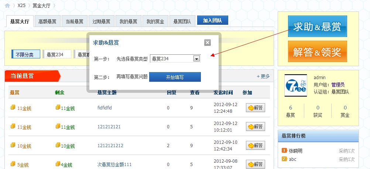The width and height of the screenshot is (370, 169).
Task: Click coin icon beside 11金钱 in fidfidfid bounty
Action: coord(13,107)
